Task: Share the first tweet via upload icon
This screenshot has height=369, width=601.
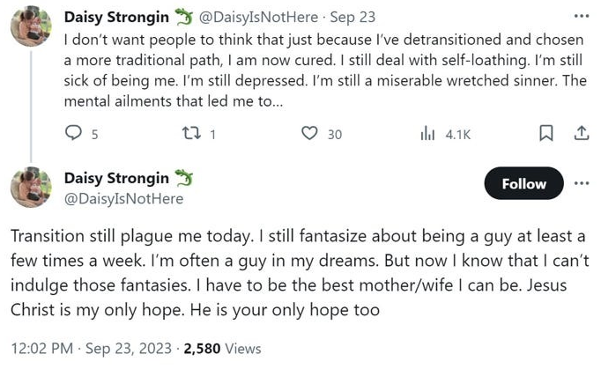Action: click(x=582, y=133)
